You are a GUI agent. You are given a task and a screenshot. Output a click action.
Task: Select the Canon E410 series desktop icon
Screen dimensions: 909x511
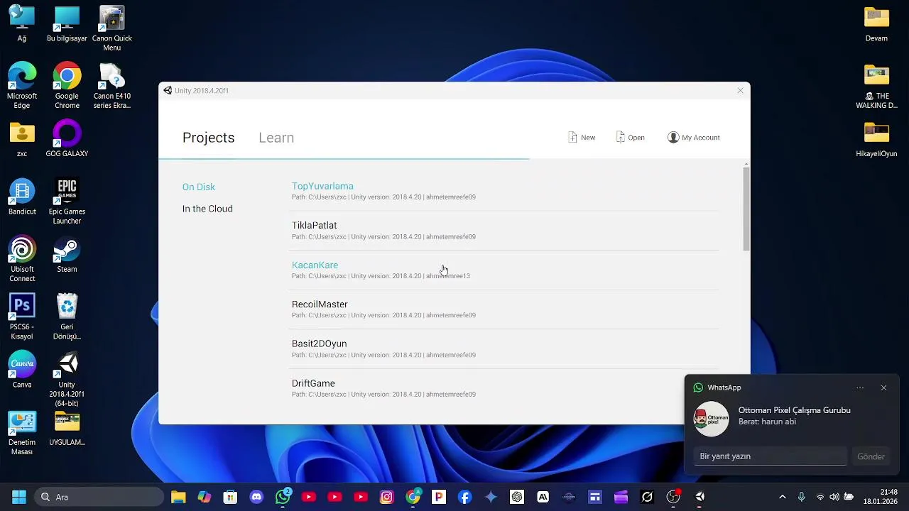point(111,86)
